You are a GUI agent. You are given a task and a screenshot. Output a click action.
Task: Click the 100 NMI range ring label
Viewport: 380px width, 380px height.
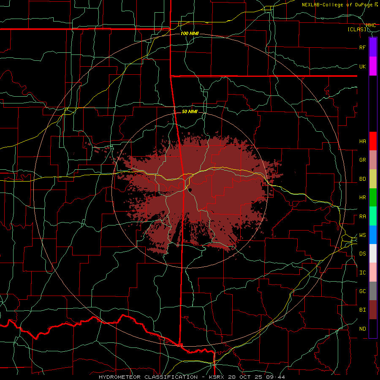pos(190,33)
